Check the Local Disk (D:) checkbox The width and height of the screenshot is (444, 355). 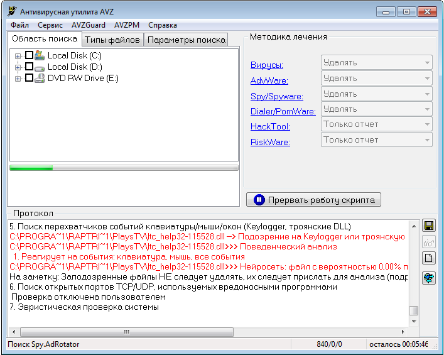pyautogui.click(x=29, y=67)
